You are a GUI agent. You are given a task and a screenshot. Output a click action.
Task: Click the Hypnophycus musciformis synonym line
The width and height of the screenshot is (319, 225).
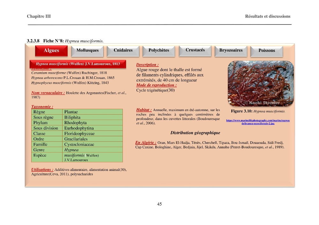pyautogui.click(x=70, y=83)
